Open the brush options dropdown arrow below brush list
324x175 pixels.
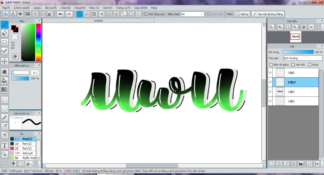[x=31, y=164]
